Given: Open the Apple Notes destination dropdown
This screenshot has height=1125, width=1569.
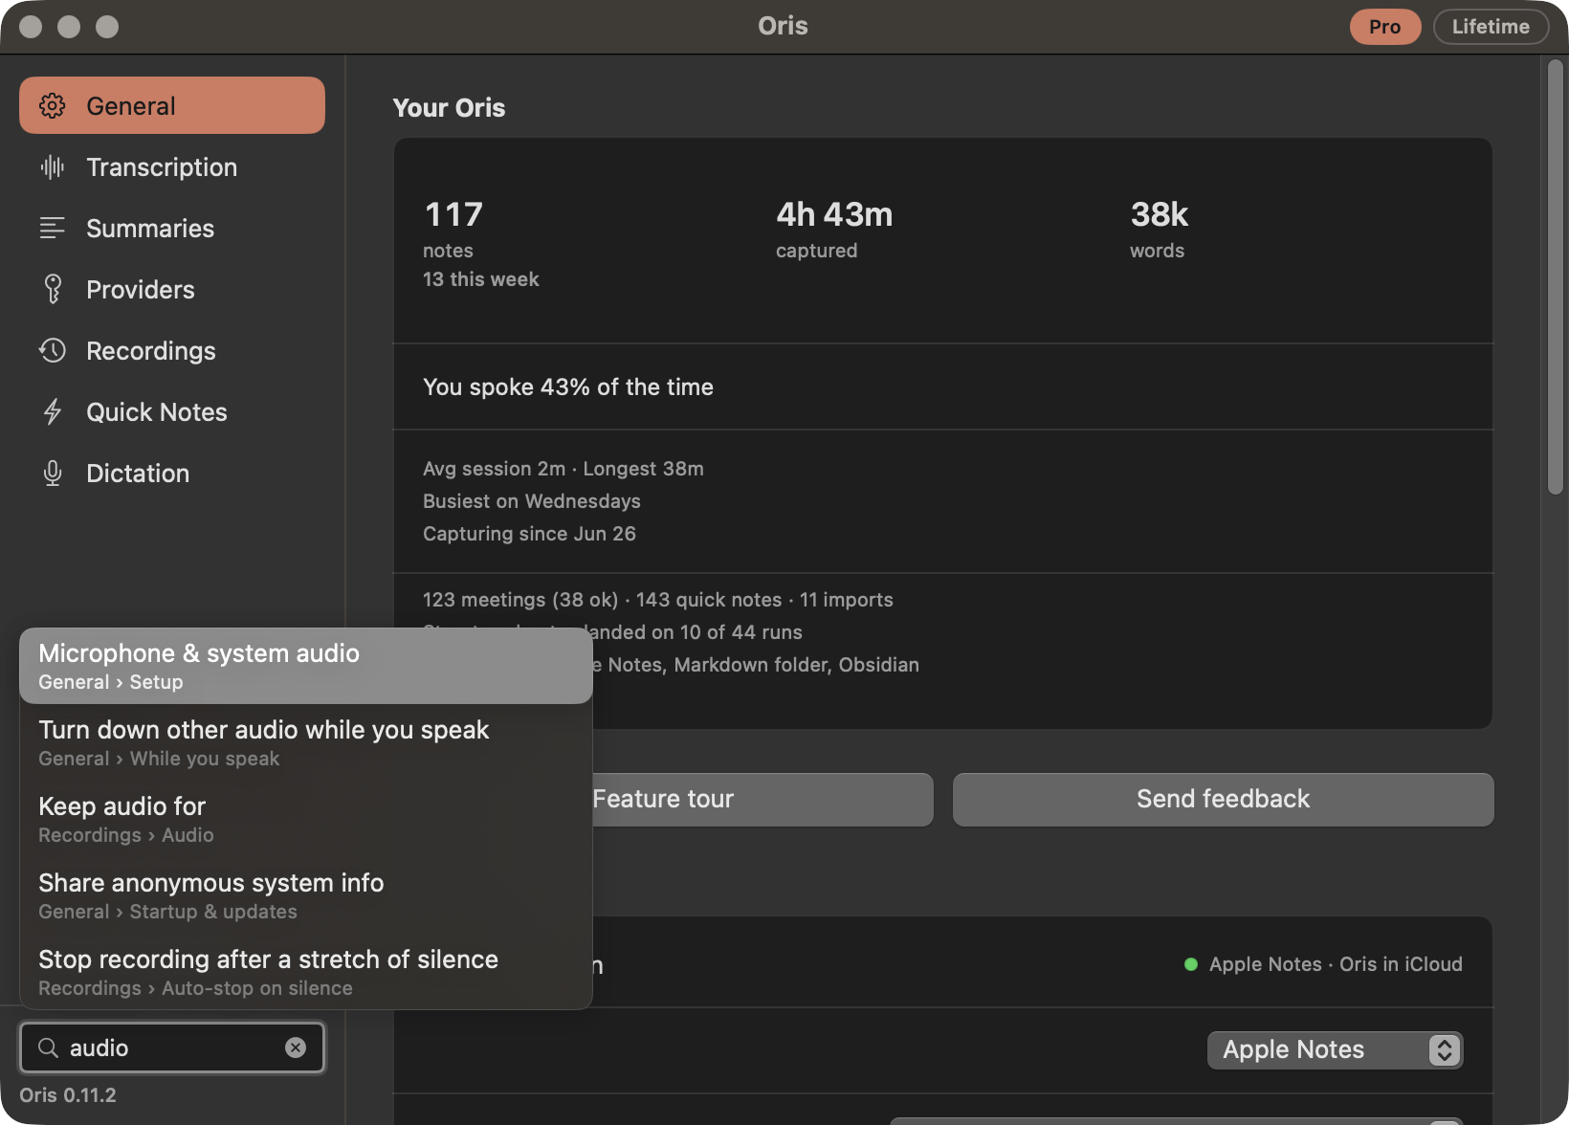Looking at the screenshot, I should tap(1336, 1049).
